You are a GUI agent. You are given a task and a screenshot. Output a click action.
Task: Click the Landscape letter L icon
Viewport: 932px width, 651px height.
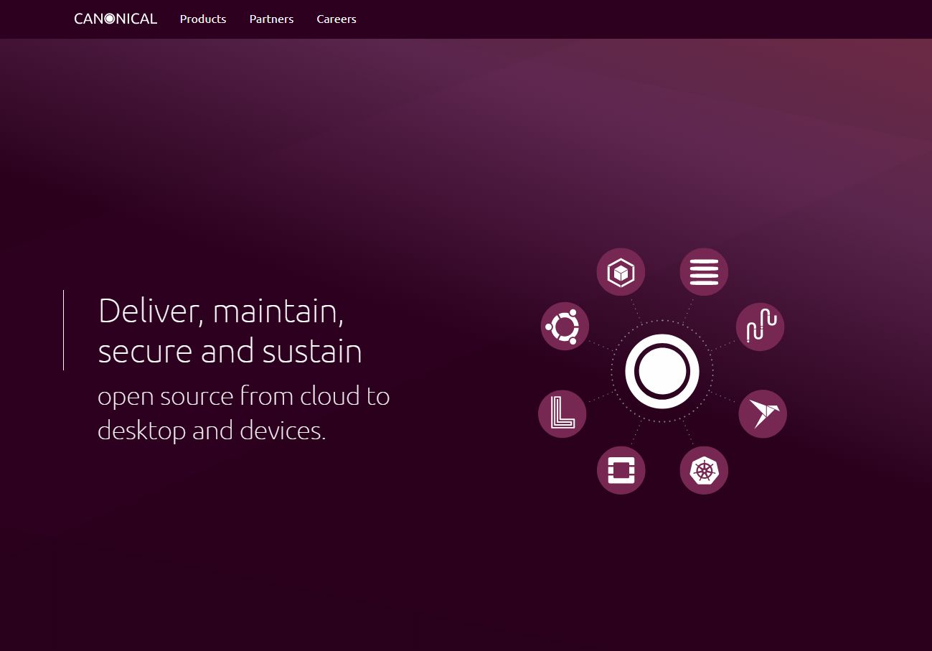(563, 413)
